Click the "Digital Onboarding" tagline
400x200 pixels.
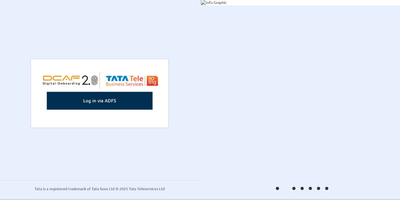pos(61,83)
